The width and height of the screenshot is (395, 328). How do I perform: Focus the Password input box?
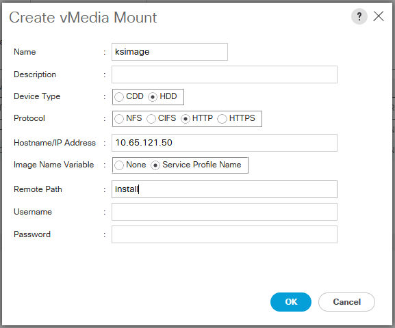tap(225, 234)
